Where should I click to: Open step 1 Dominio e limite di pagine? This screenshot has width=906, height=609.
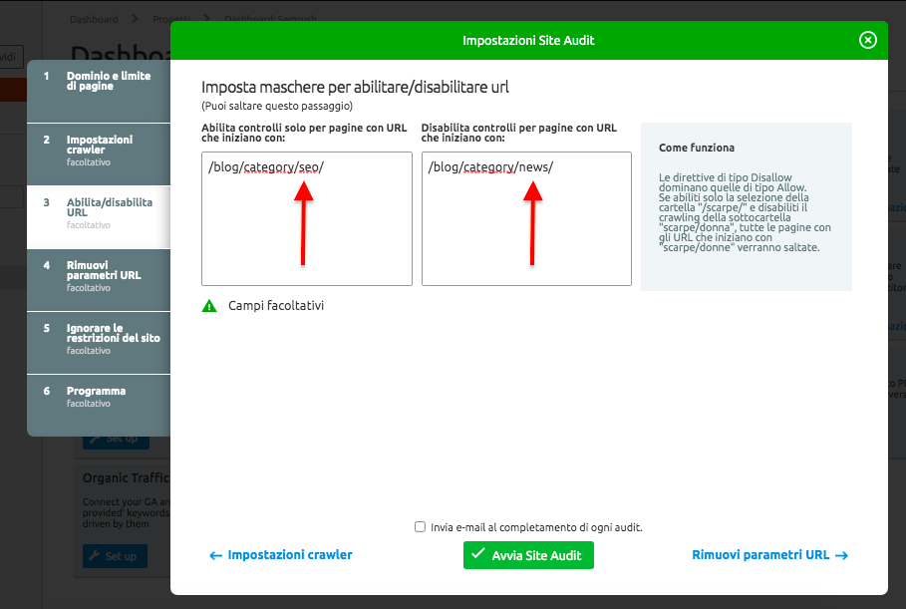tap(99, 91)
